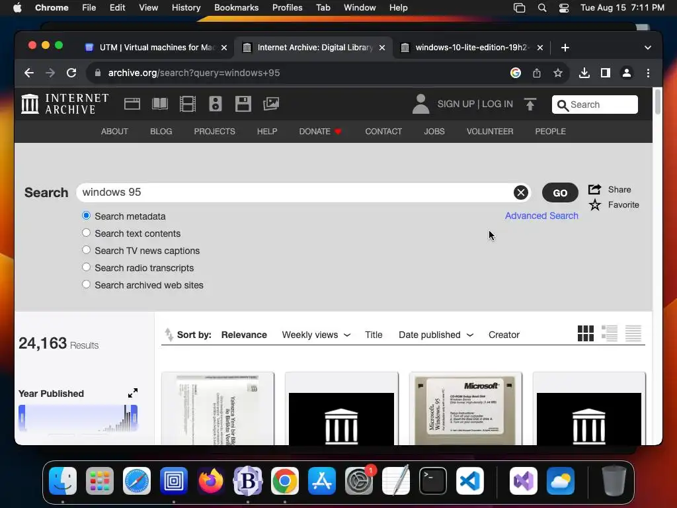Image resolution: width=677 pixels, height=508 pixels.
Task: Switch to windows-10-lite-edition tab
Action: (471, 48)
